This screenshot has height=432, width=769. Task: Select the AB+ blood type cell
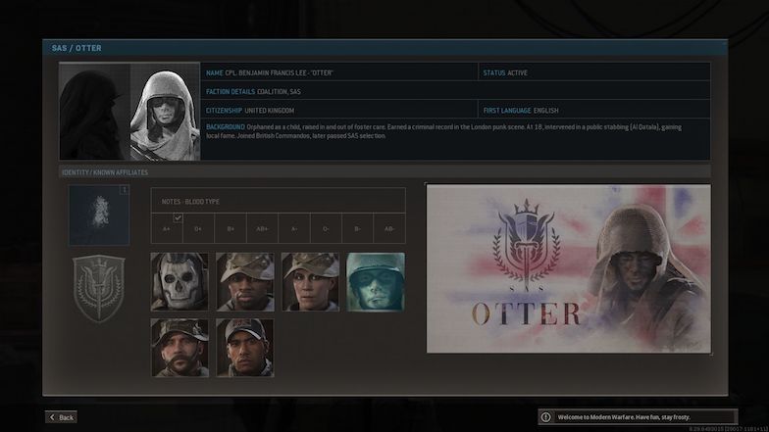click(x=262, y=228)
